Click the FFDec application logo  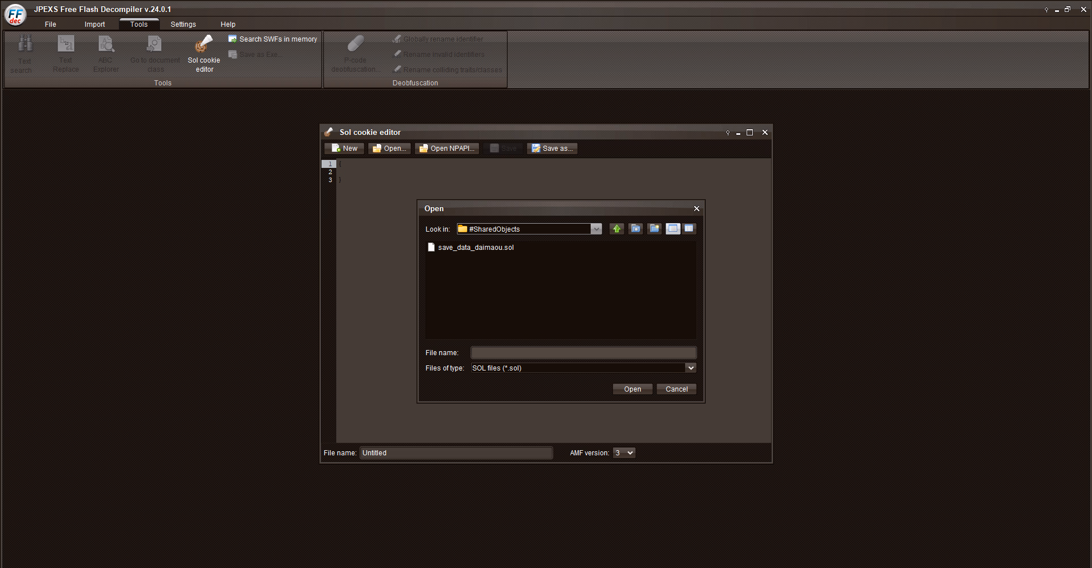(15, 15)
